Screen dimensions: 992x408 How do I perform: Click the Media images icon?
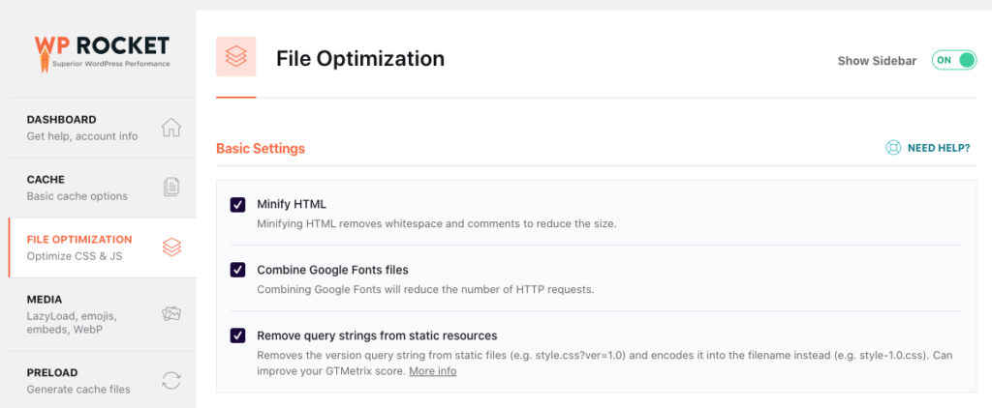coord(171,314)
